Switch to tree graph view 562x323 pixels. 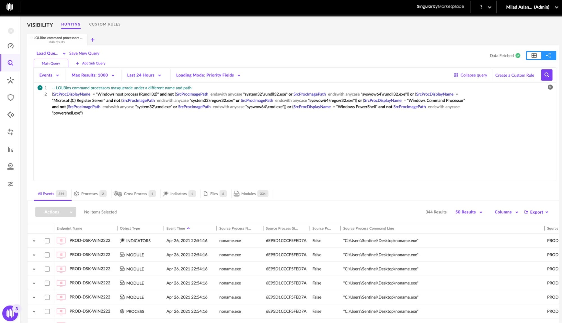549,56
